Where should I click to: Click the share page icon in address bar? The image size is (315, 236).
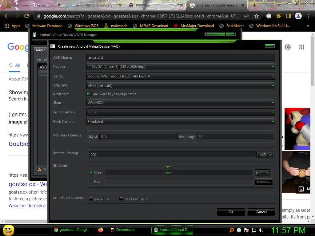247,16
